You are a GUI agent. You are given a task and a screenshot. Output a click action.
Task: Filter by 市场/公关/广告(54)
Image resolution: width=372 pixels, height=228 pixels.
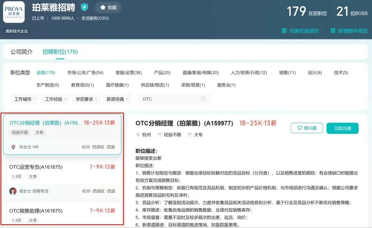[x=85, y=73]
